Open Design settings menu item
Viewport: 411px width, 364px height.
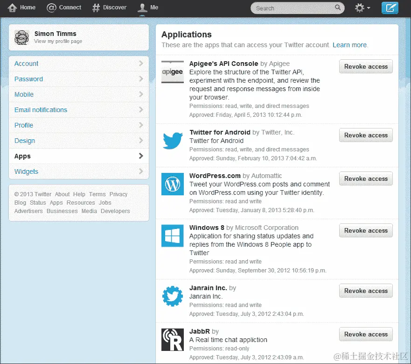point(79,141)
